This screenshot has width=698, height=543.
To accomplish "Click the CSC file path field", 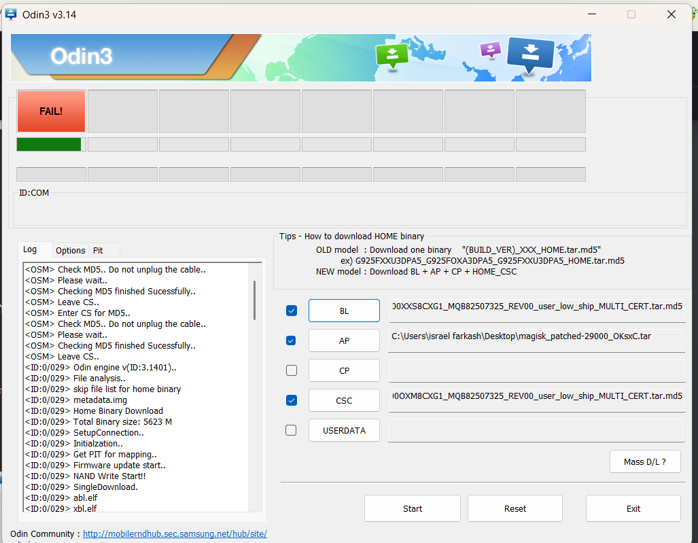I will point(538,400).
